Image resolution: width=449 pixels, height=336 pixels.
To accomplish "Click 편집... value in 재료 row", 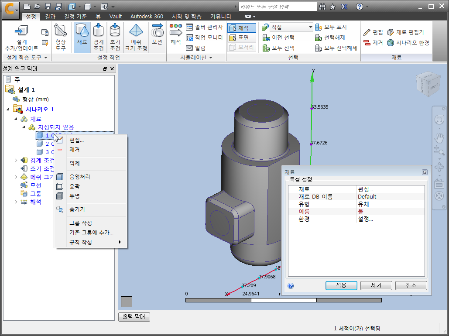I will tap(365, 189).
